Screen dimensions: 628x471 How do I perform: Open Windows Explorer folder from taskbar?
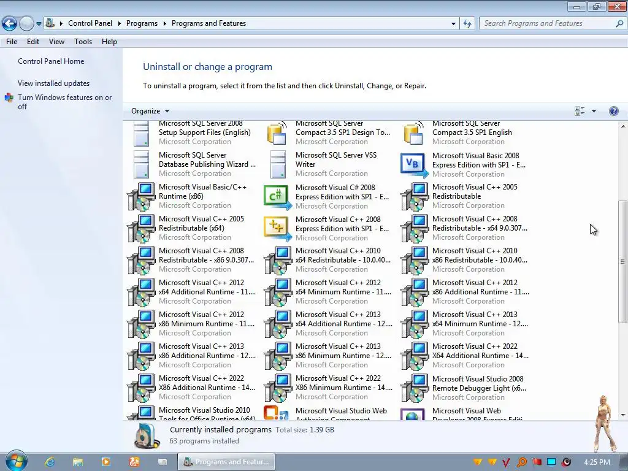point(77,462)
